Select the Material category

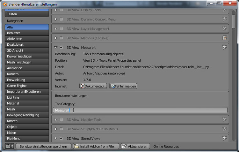[27, 103]
